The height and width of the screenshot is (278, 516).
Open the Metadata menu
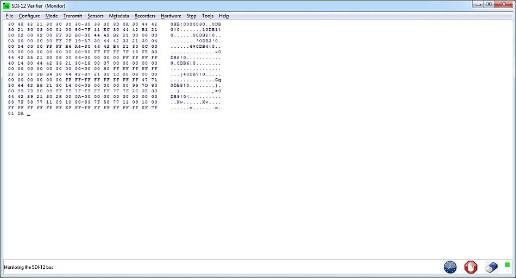point(119,16)
